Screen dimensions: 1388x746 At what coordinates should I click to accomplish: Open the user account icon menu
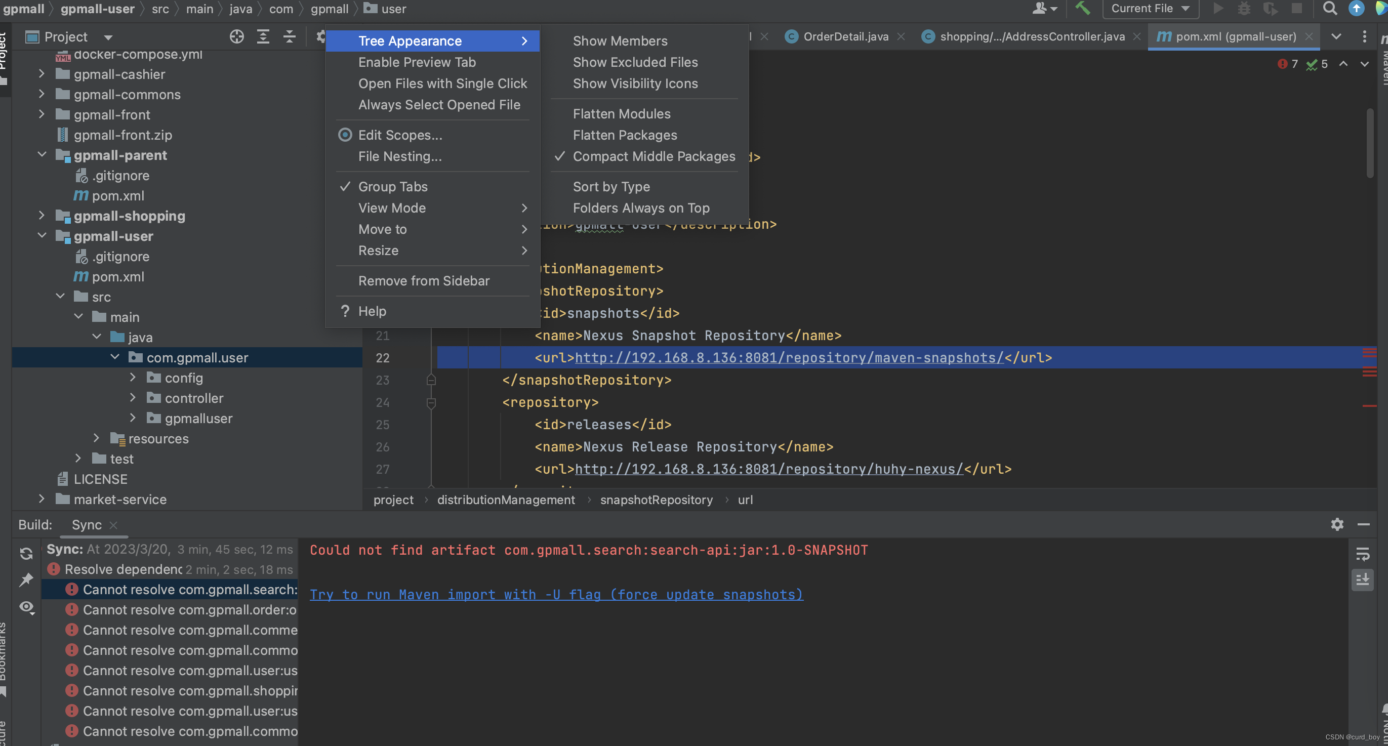(x=1044, y=9)
